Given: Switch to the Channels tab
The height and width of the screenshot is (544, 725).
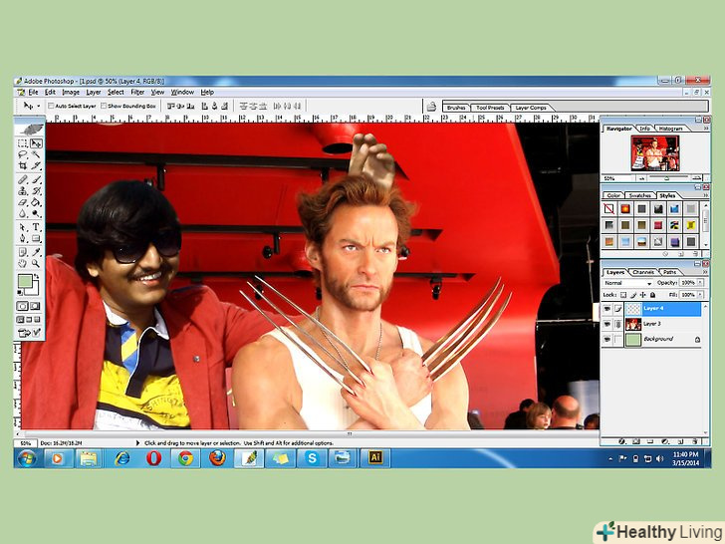Looking at the screenshot, I should click(643, 272).
